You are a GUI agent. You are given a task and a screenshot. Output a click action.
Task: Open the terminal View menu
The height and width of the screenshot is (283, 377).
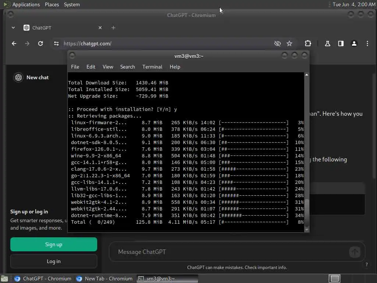pyautogui.click(x=108, y=67)
